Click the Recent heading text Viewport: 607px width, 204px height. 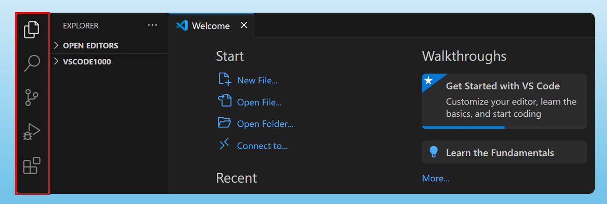(x=237, y=178)
